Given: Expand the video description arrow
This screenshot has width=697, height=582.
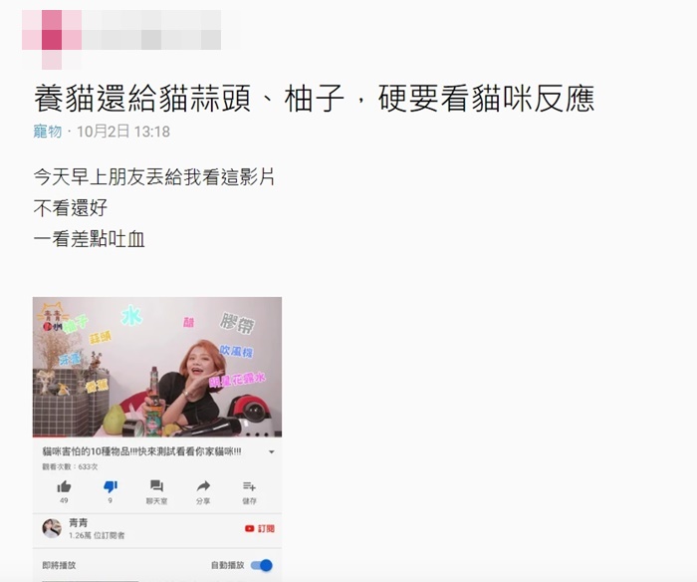Looking at the screenshot, I should pyautogui.click(x=271, y=452).
